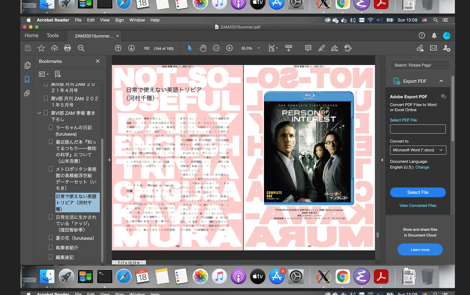View notifications bell
The height and width of the screenshot is (295, 470).
click(x=434, y=36)
